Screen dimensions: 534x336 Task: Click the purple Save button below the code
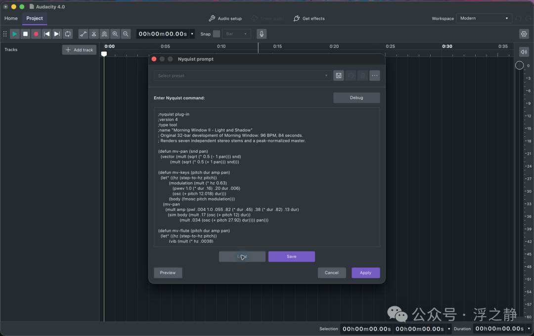tap(292, 256)
